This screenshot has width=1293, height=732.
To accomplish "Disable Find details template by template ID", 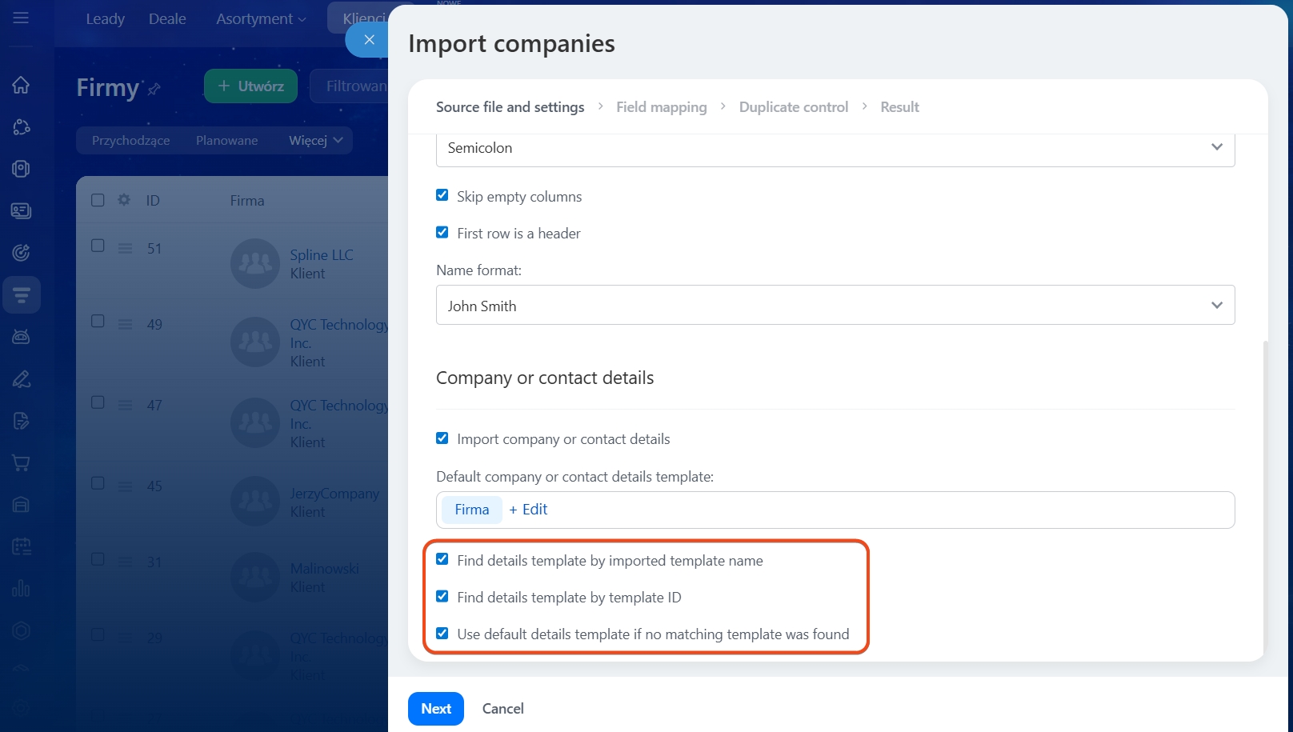I will (442, 596).
